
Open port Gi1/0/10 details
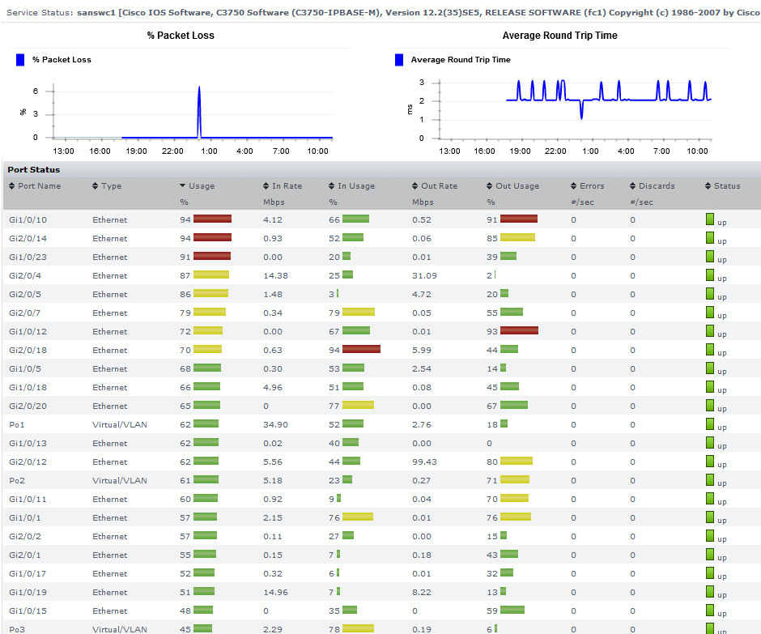[x=28, y=220]
